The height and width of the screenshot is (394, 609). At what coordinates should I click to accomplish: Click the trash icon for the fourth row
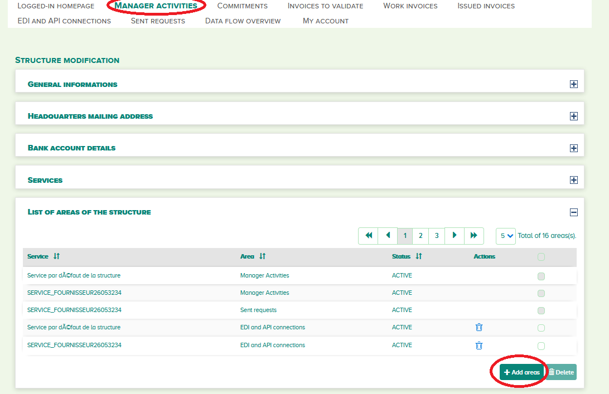tap(479, 328)
